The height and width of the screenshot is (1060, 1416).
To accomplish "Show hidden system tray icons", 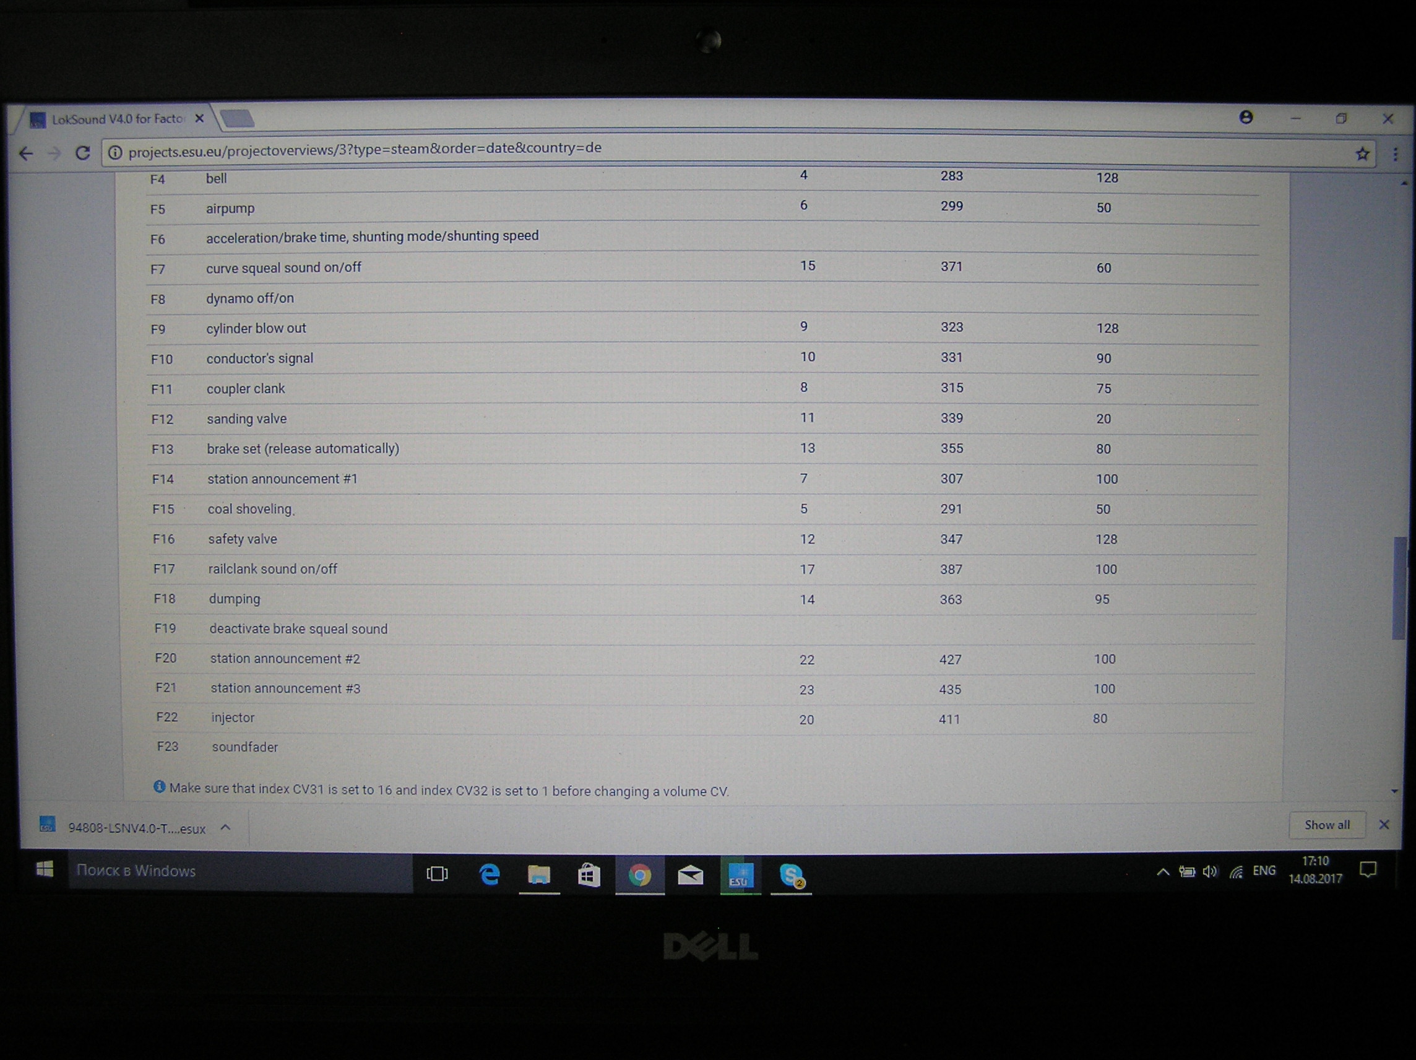I will pos(1162,872).
